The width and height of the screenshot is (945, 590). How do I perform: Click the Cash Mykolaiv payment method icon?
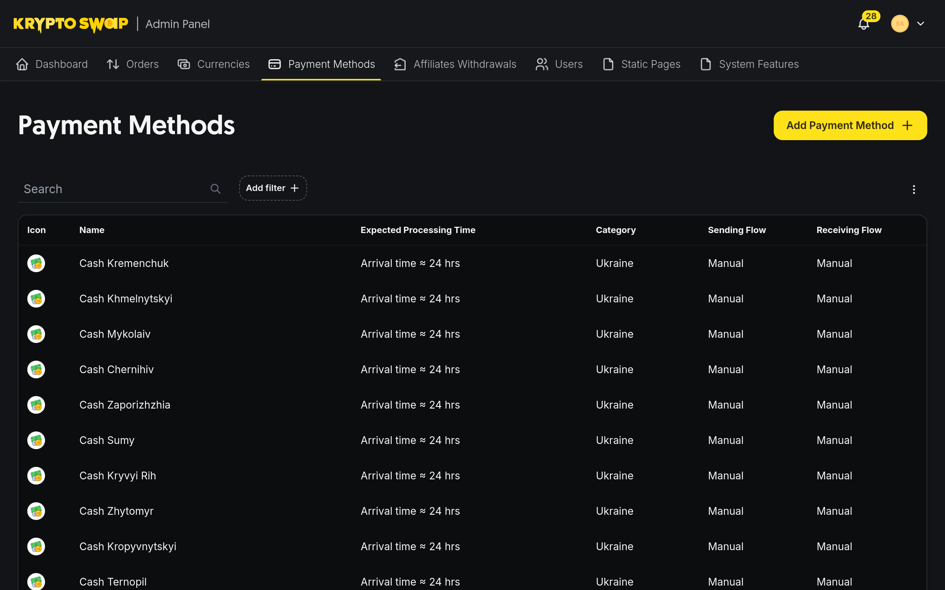(36, 334)
